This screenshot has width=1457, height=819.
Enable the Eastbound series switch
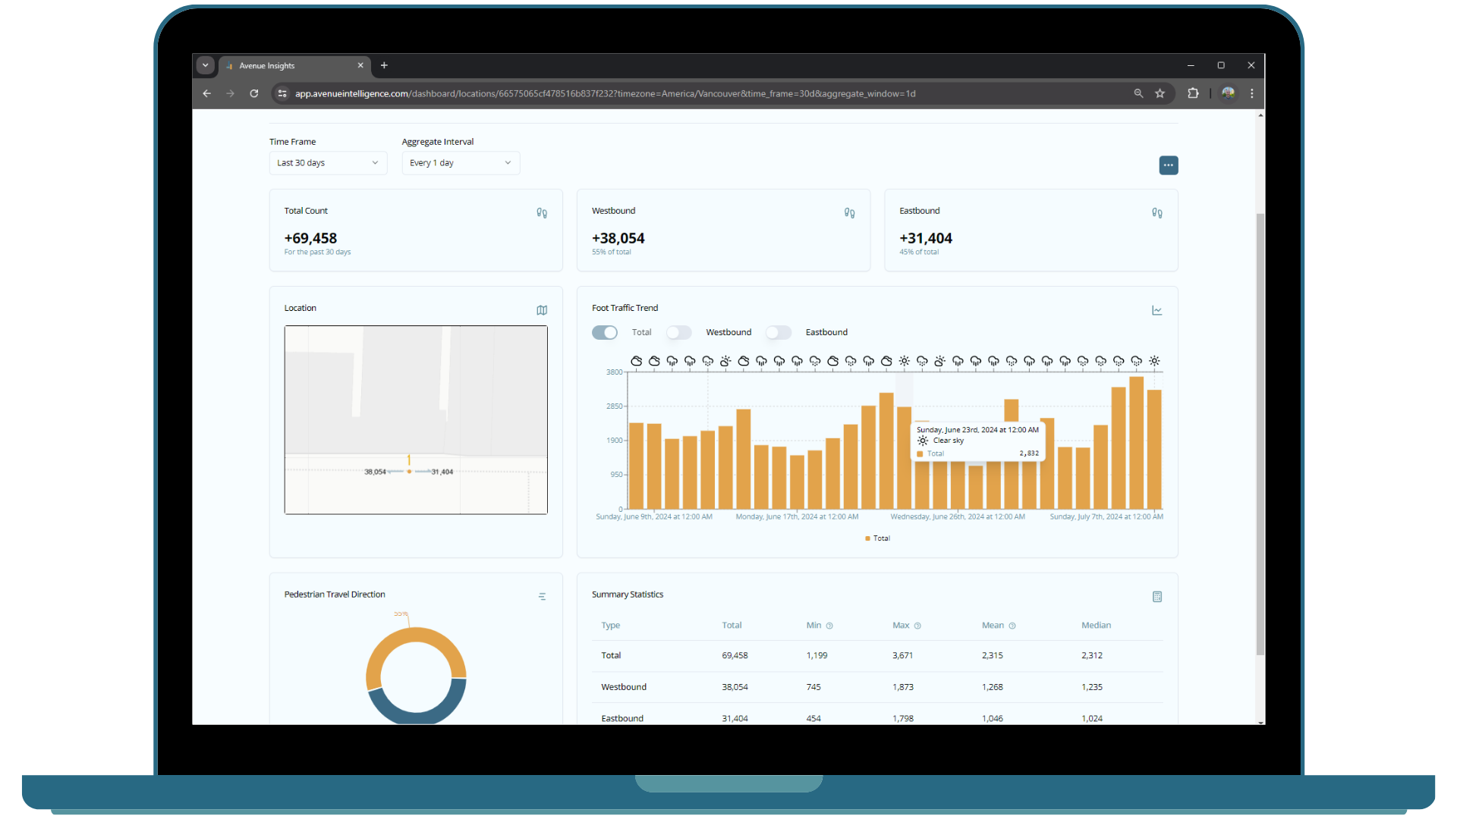click(x=779, y=332)
